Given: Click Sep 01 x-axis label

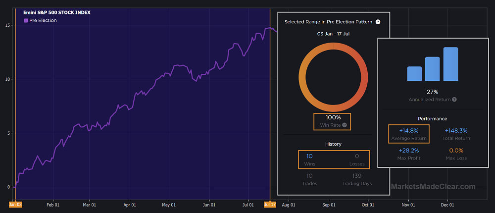Looking at the screenshot, I should click(329, 205).
